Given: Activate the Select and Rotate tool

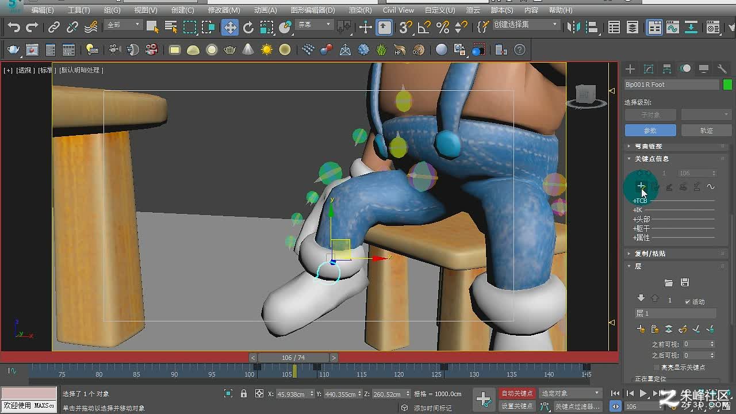Looking at the screenshot, I should (248, 27).
